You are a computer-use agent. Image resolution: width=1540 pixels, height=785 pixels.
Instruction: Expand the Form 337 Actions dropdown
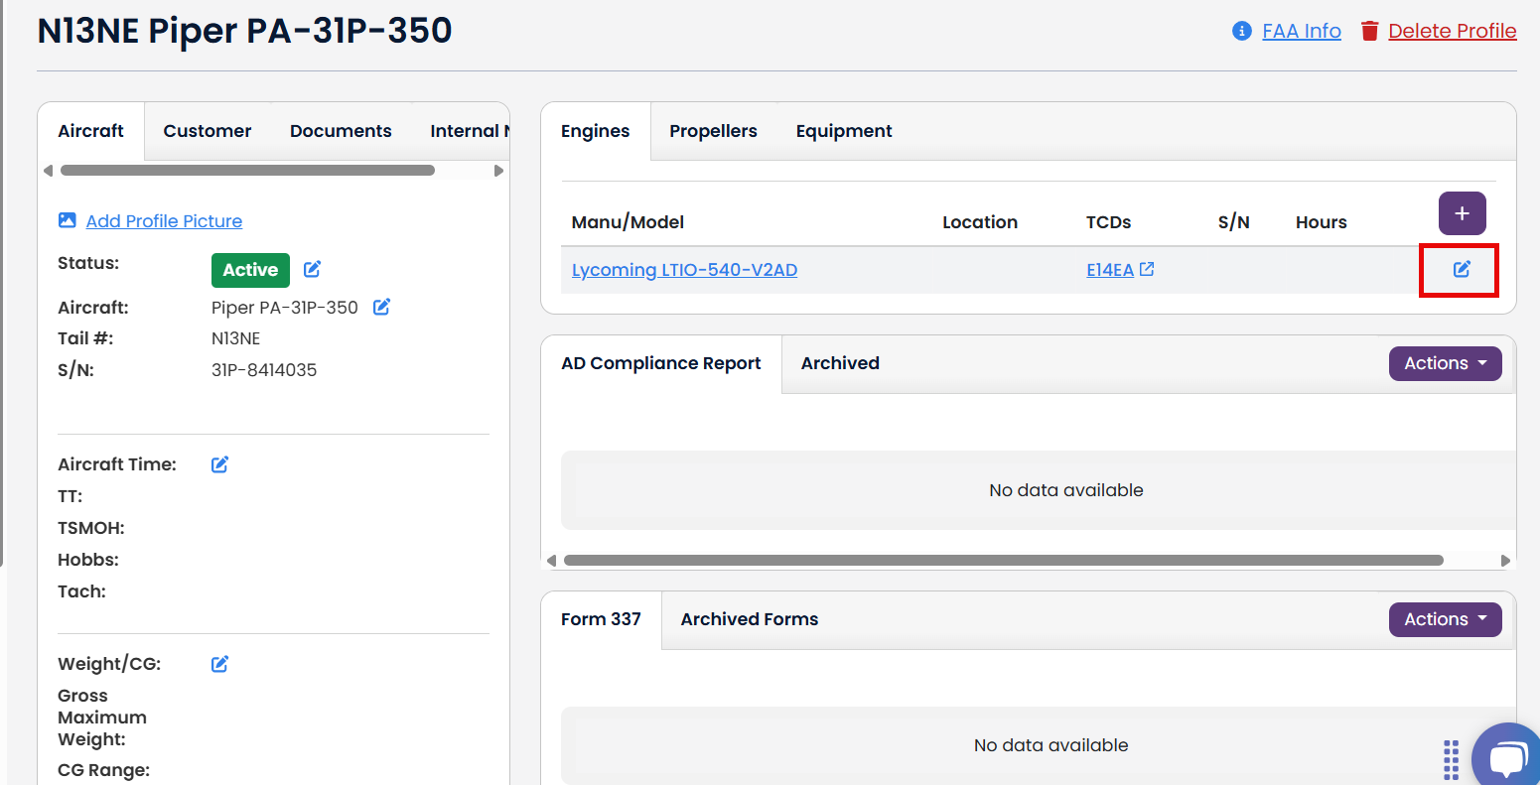[x=1445, y=619]
